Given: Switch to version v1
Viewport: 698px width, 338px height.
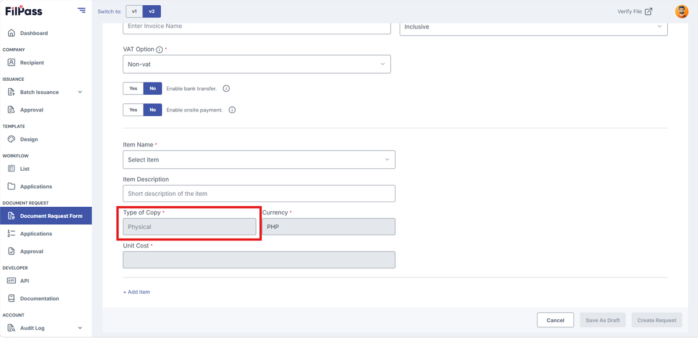Looking at the screenshot, I should tap(134, 11).
